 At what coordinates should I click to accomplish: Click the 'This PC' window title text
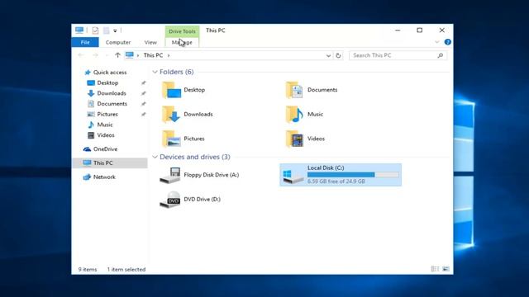tap(216, 31)
